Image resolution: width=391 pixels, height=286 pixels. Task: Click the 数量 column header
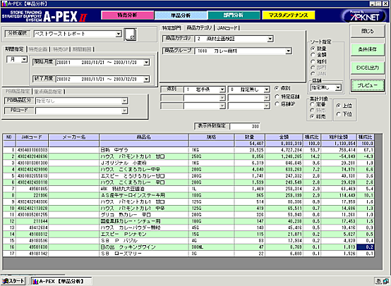coord(249,137)
